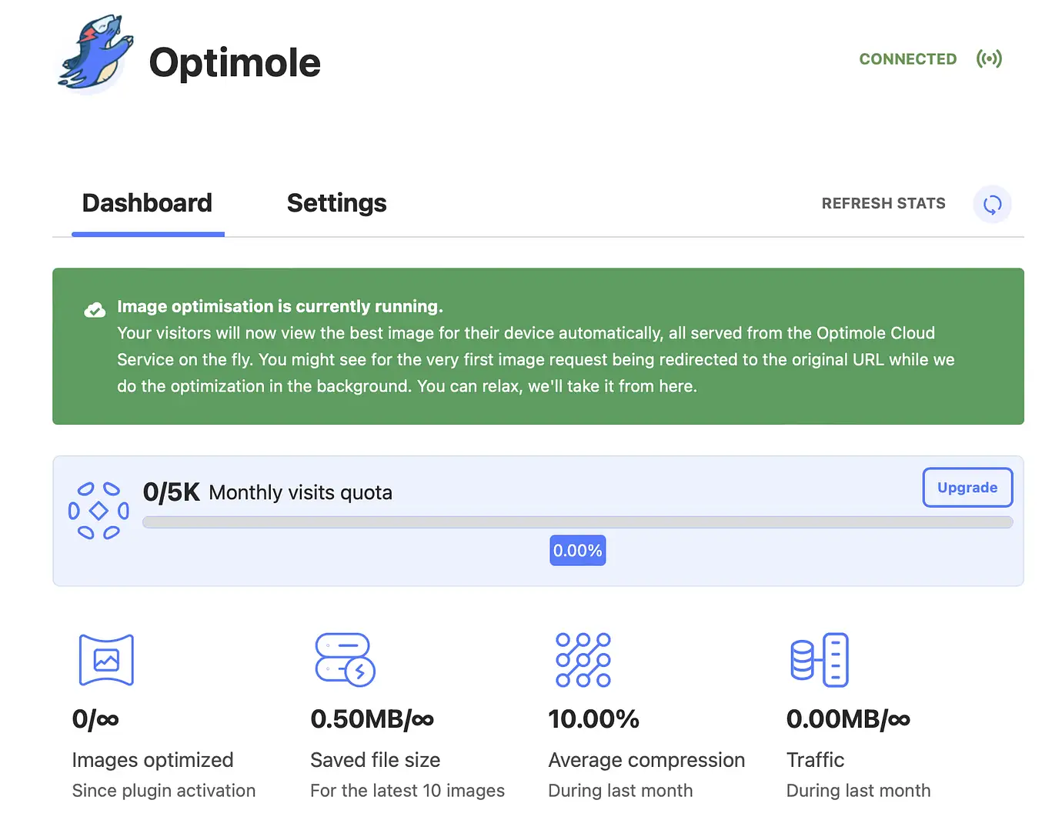This screenshot has height=830, width=1042.
Task: Click the green optimization notice banner
Action: (x=538, y=346)
